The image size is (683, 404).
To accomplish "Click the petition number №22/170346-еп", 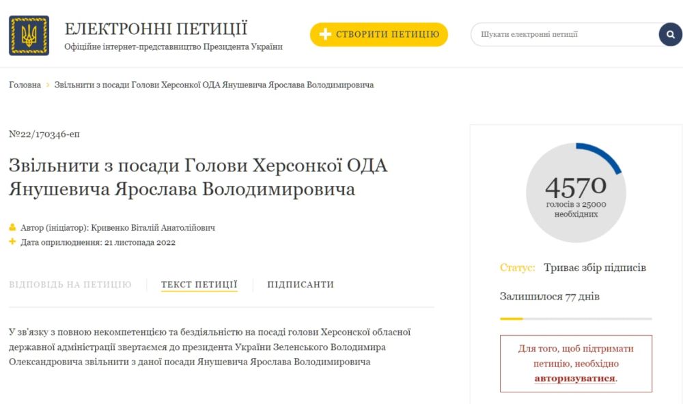I will pyautogui.click(x=44, y=134).
